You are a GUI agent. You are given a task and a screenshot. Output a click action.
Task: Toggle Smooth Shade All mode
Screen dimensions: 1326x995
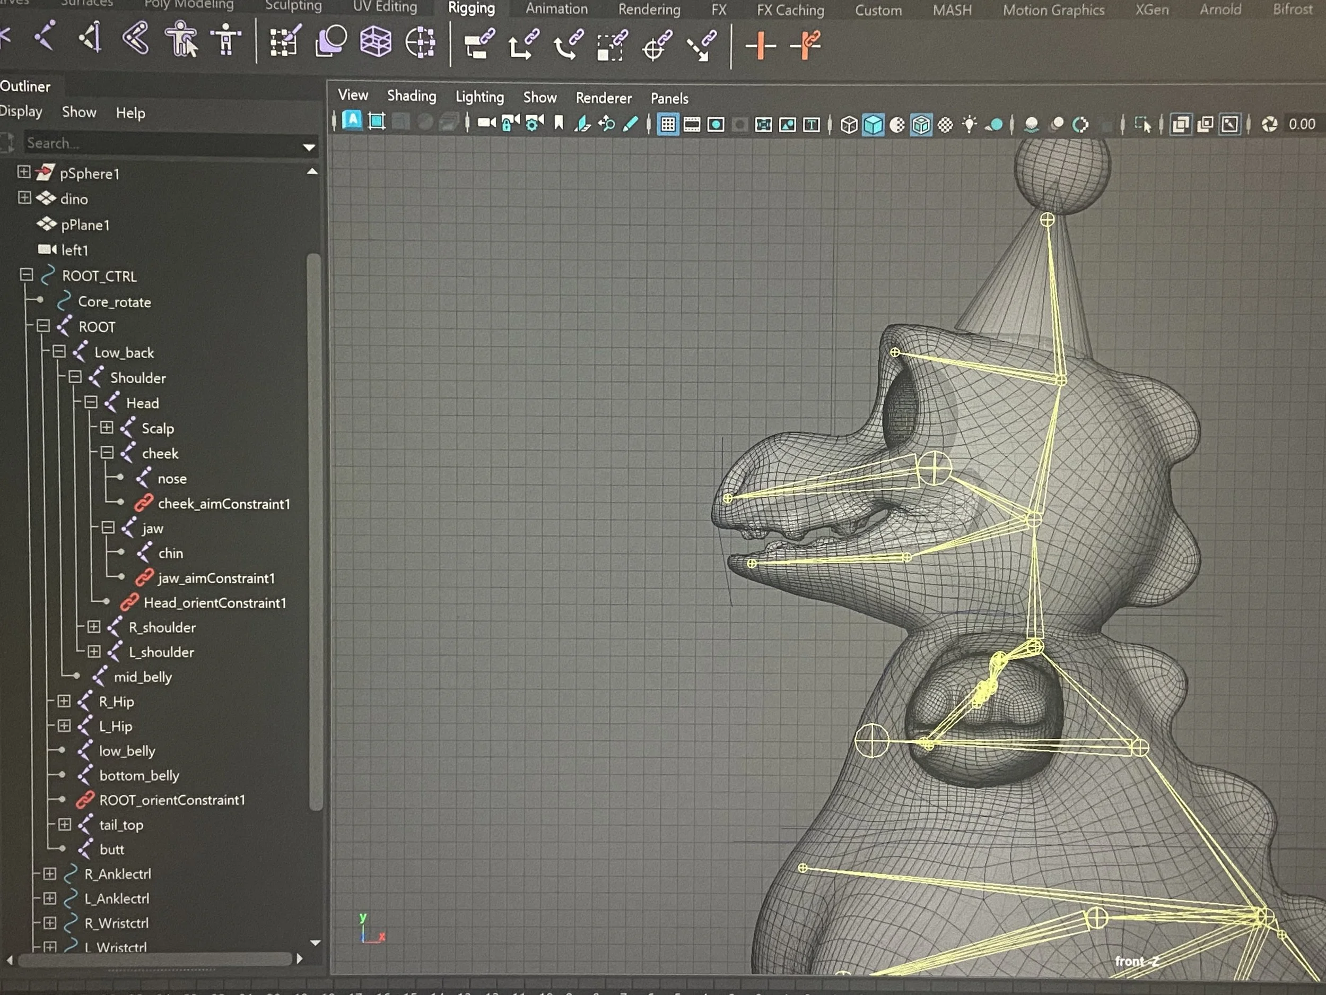pos(873,125)
